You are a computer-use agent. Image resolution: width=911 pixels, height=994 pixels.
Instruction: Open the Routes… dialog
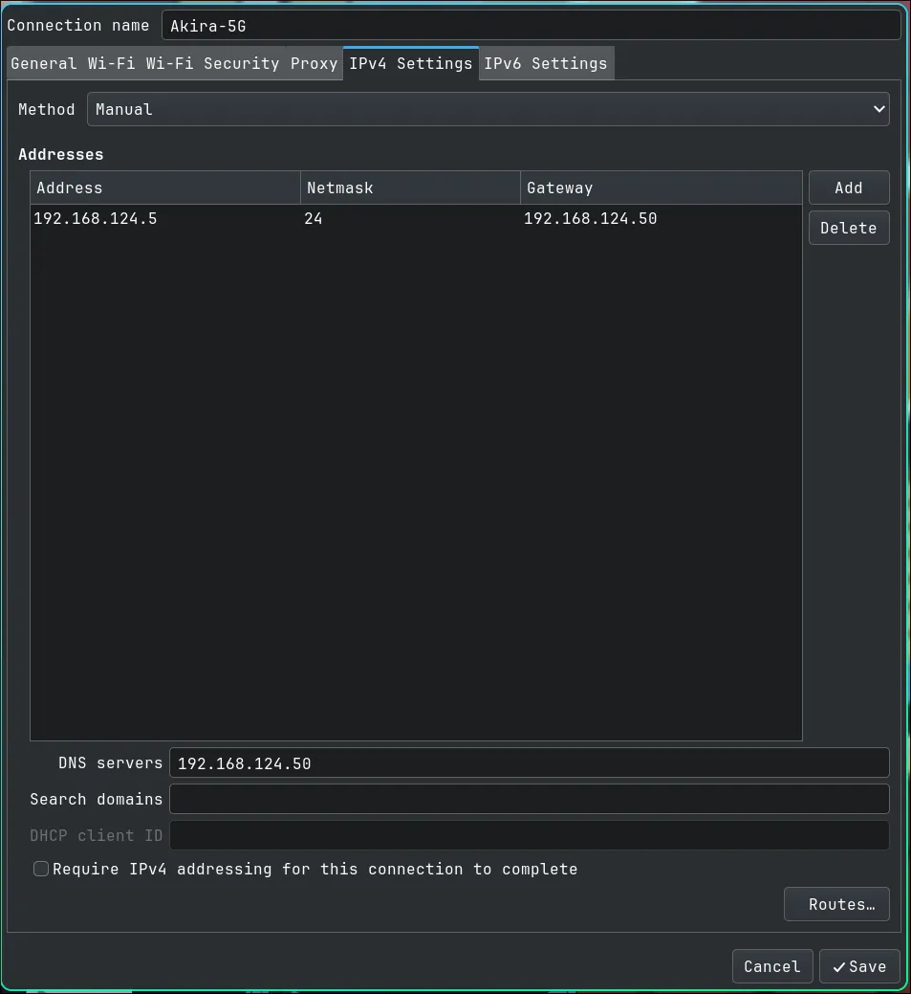pyautogui.click(x=836, y=904)
